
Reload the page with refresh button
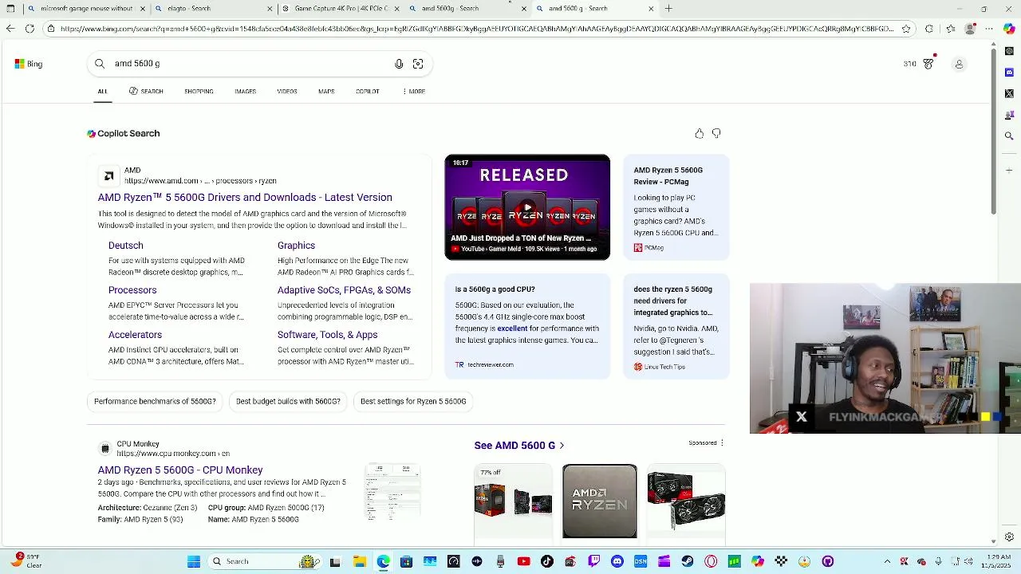[30, 29]
